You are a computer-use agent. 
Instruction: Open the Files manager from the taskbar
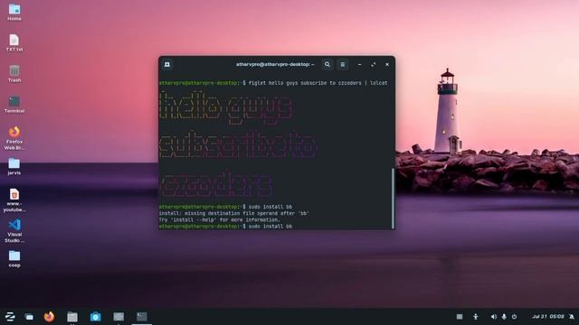(72, 317)
